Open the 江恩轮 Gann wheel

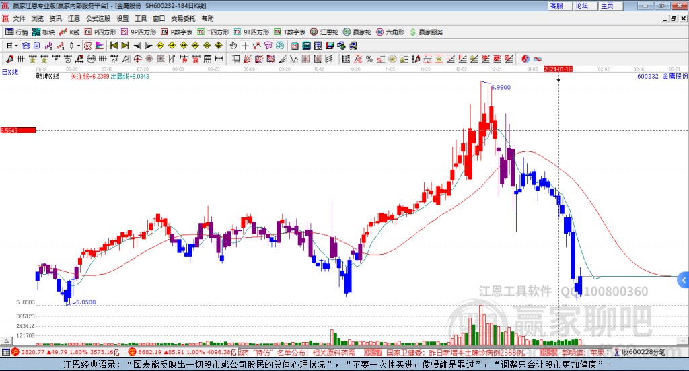[x=324, y=32]
